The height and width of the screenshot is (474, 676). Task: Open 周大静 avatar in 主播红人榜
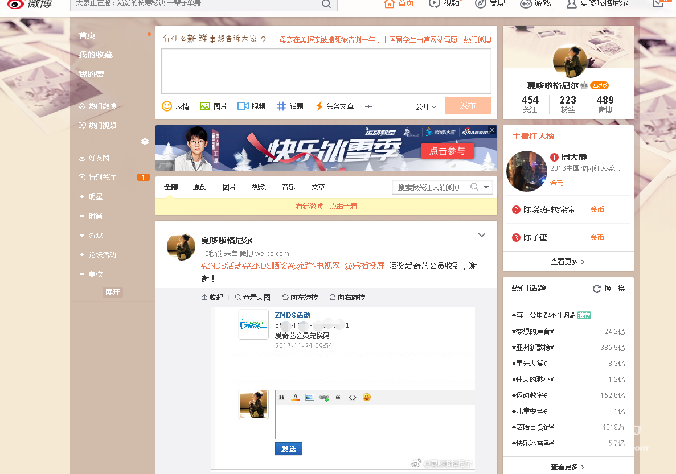coord(526,171)
